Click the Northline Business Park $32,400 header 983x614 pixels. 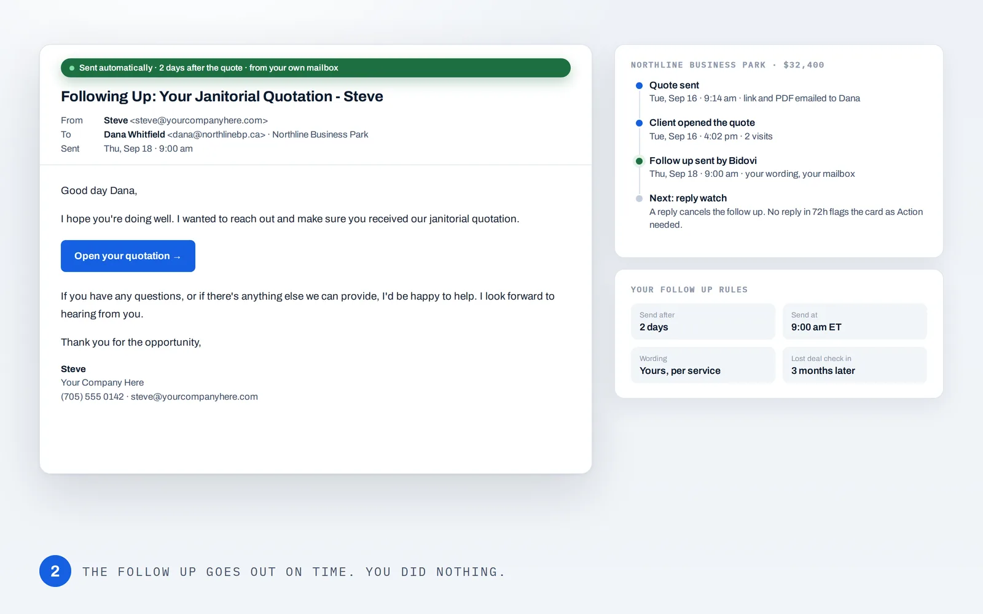727,65
